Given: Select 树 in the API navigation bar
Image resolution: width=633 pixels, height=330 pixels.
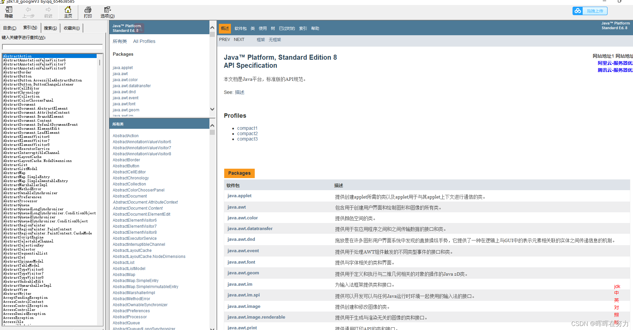Looking at the screenshot, I should 273,29.
